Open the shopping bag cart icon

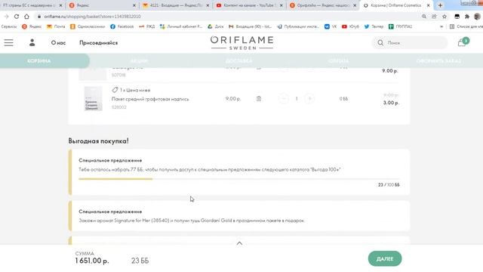click(462, 42)
